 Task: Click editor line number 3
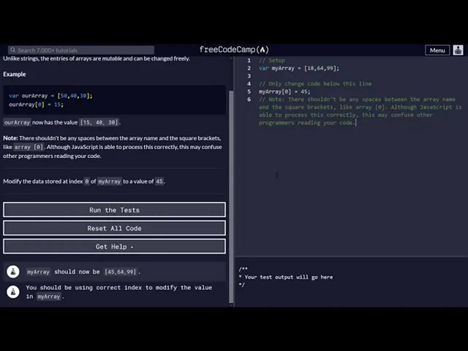249,76
